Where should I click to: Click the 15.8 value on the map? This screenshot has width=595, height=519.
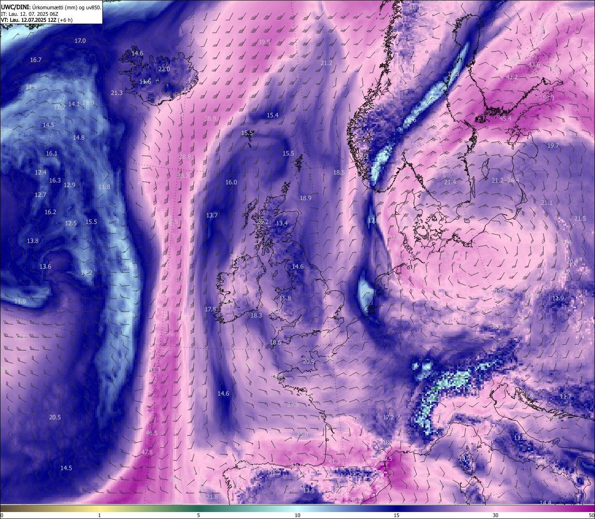coord(285,298)
